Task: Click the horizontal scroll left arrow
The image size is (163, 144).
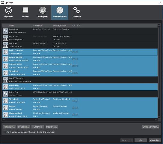Action: click(x=4, y=119)
